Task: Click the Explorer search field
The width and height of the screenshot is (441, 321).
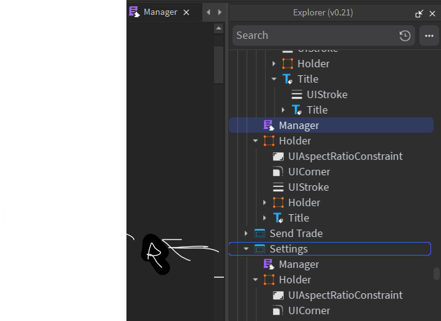Action: pos(315,36)
